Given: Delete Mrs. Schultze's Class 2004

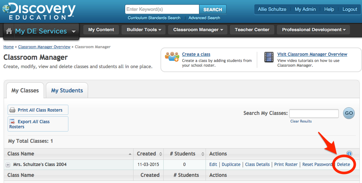Looking at the screenshot, I should 343,165.
